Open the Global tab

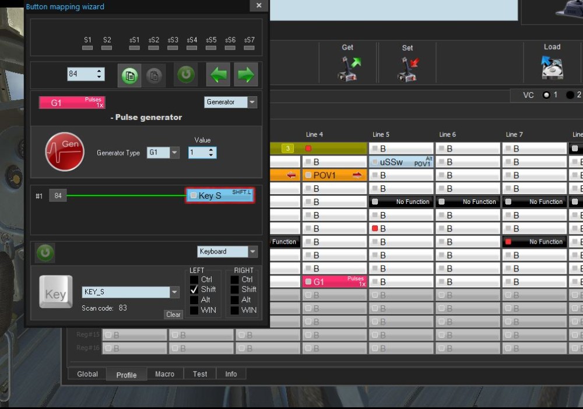(87, 374)
